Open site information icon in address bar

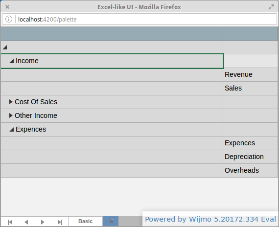(x=9, y=19)
